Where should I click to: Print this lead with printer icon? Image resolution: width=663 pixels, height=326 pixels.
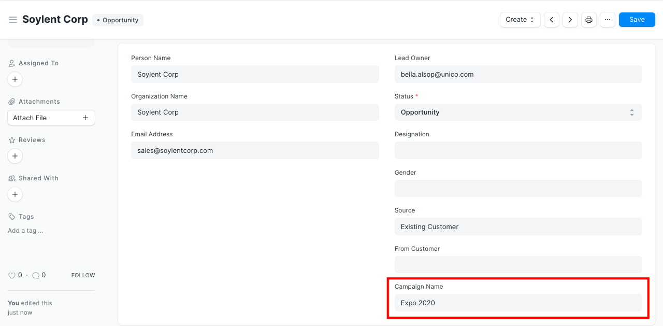tap(588, 20)
